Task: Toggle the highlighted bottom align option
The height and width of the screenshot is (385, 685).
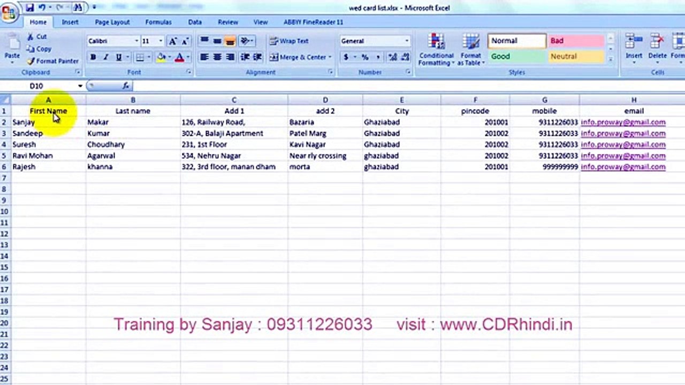Action: (230, 41)
